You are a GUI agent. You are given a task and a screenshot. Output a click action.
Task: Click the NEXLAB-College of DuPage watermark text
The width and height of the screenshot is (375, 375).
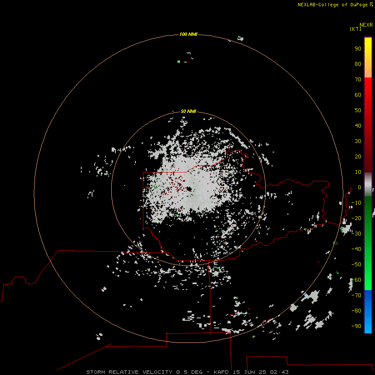point(335,5)
